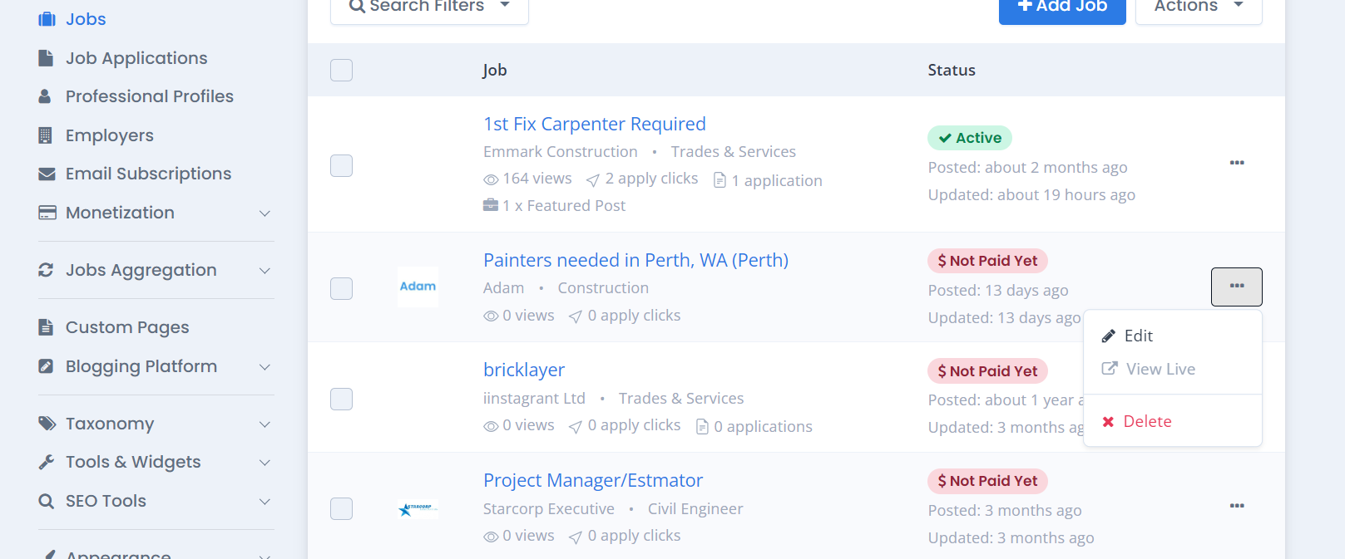Open the Search Filters dropdown
The height and width of the screenshot is (559, 1345).
pos(429,7)
